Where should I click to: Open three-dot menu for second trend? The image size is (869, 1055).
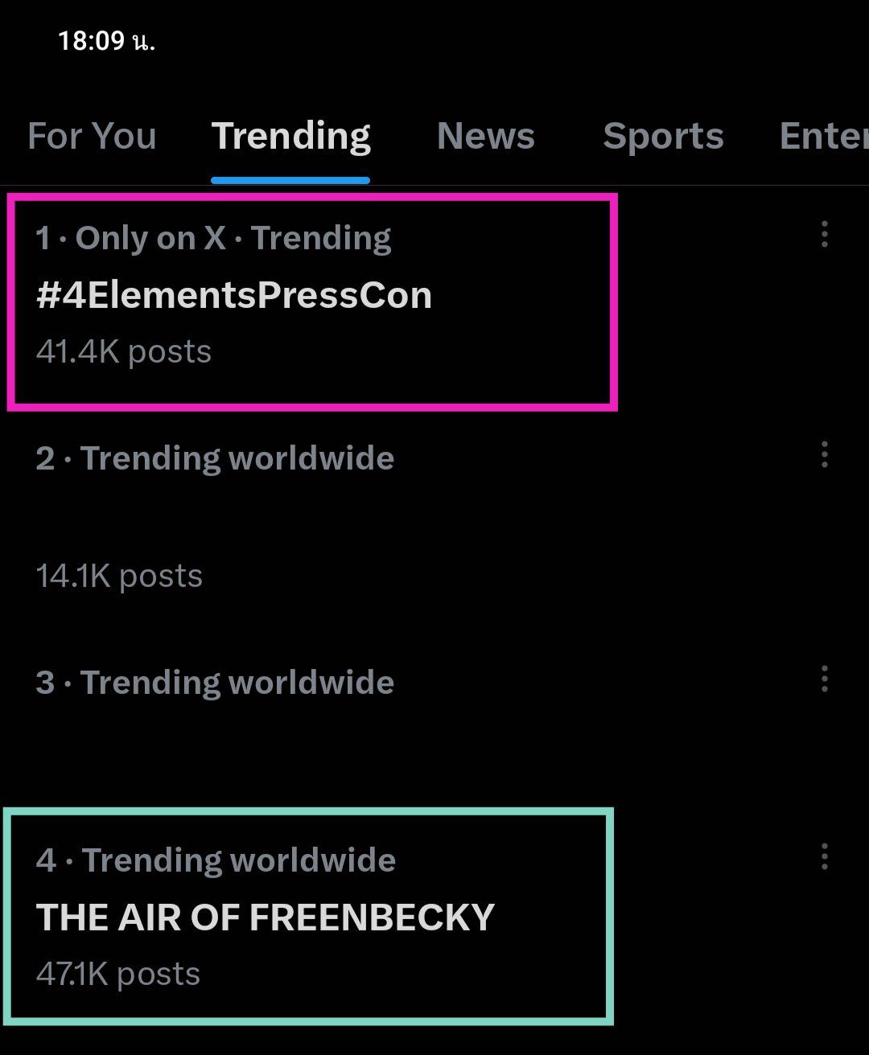click(824, 455)
